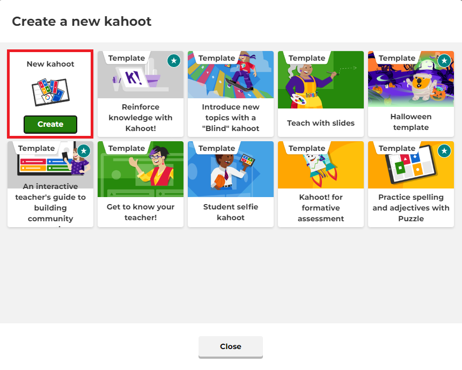462x370 pixels.
Task: Click star badge on Practice spelling template
Action: 444,151
